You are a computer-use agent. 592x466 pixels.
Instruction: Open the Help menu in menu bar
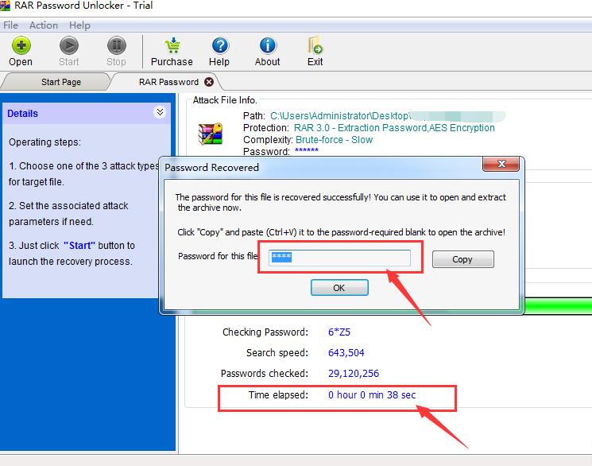[x=80, y=25]
